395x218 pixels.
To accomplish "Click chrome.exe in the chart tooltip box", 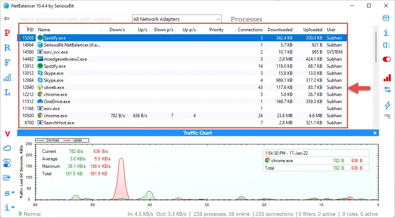I will pos(279,160).
